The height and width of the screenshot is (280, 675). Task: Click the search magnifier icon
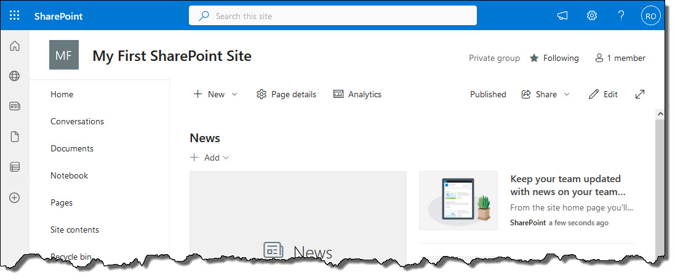click(x=204, y=16)
